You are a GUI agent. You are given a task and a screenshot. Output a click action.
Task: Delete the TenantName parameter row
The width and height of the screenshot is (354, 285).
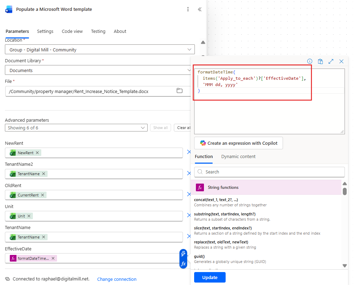pyautogui.click(x=189, y=236)
